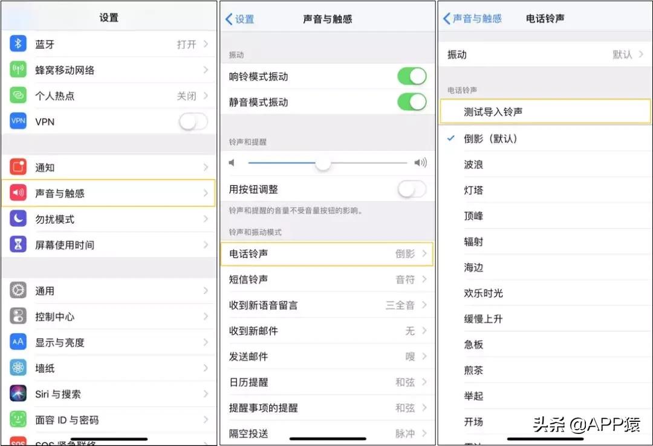The image size is (653, 446).
Task: Toggle the VPN switch on
Action: point(193,121)
